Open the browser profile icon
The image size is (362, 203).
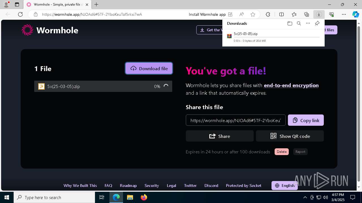click(6, 5)
